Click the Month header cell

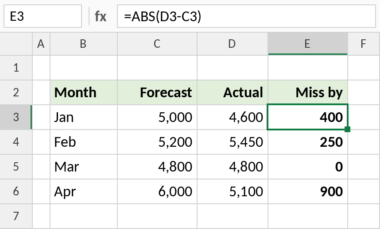(84, 92)
